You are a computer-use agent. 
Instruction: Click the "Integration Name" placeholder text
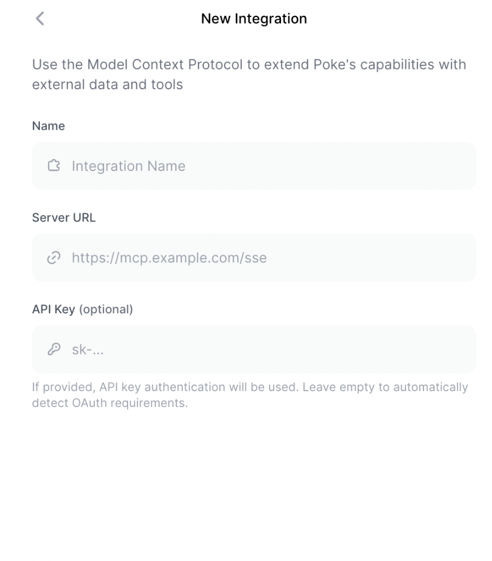pyautogui.click(x=128, y=166)
